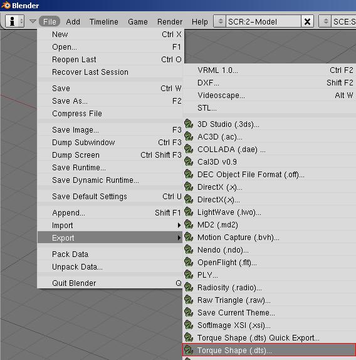This screenshot has height=360, width=356.
Task: Choose Torque Shape (.dts)... exporter
Action: point(270,350)
